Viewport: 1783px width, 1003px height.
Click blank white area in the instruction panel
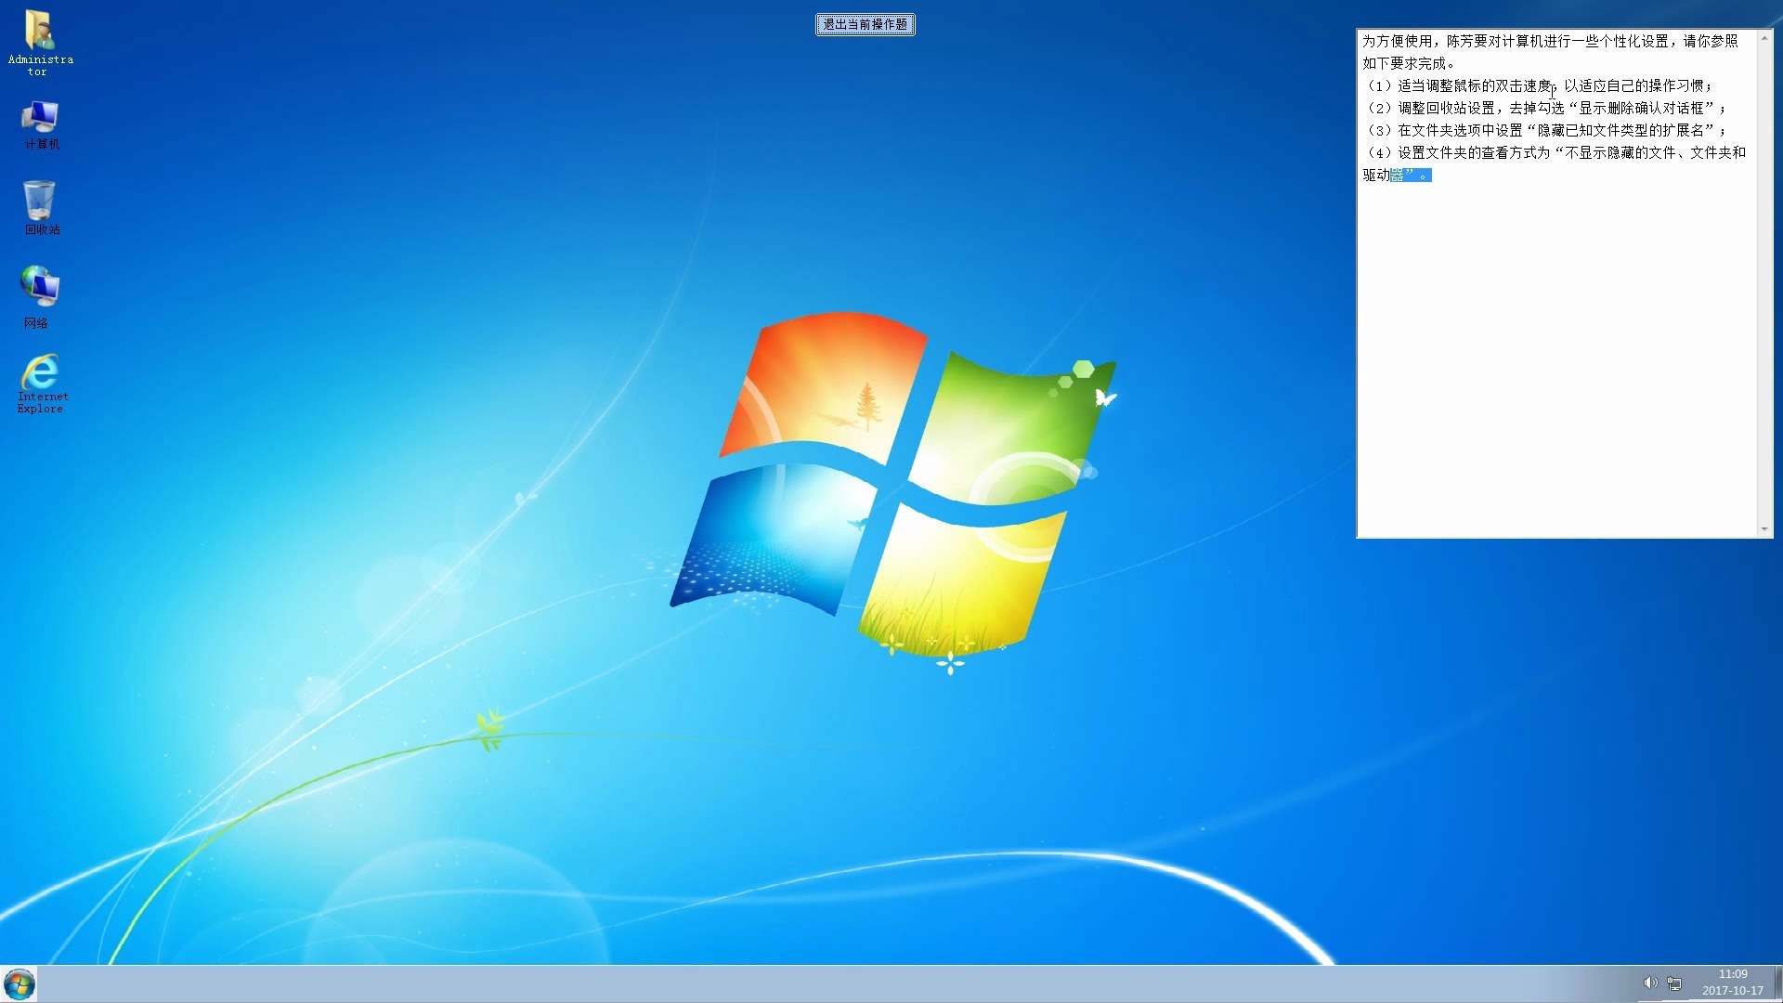pos(1556,371)
